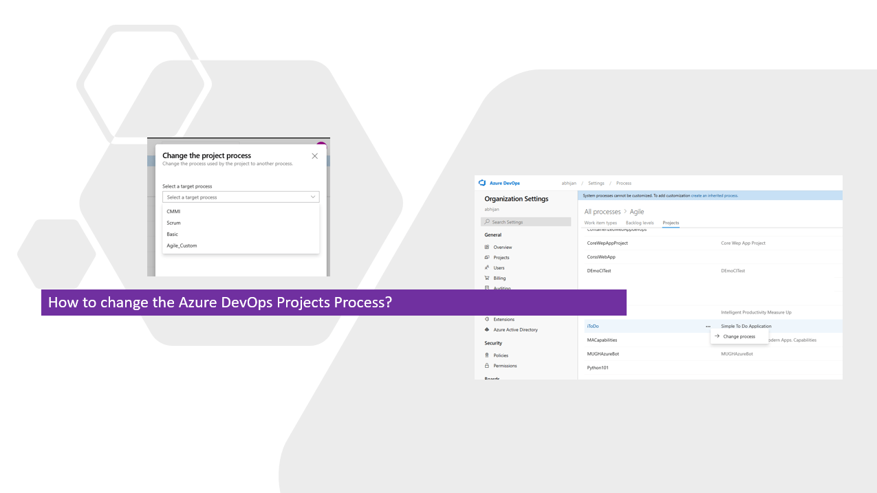The width and height of the screenshot is (877, 493).
Task: Click the Process breadcrumb in header
Action: click(624, 184)
